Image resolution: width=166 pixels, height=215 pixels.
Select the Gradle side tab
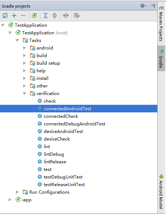click(161, 59)
